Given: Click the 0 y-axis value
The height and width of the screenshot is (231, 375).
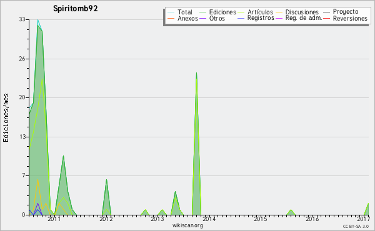Looking at the screenshot, I should point(24,215).
